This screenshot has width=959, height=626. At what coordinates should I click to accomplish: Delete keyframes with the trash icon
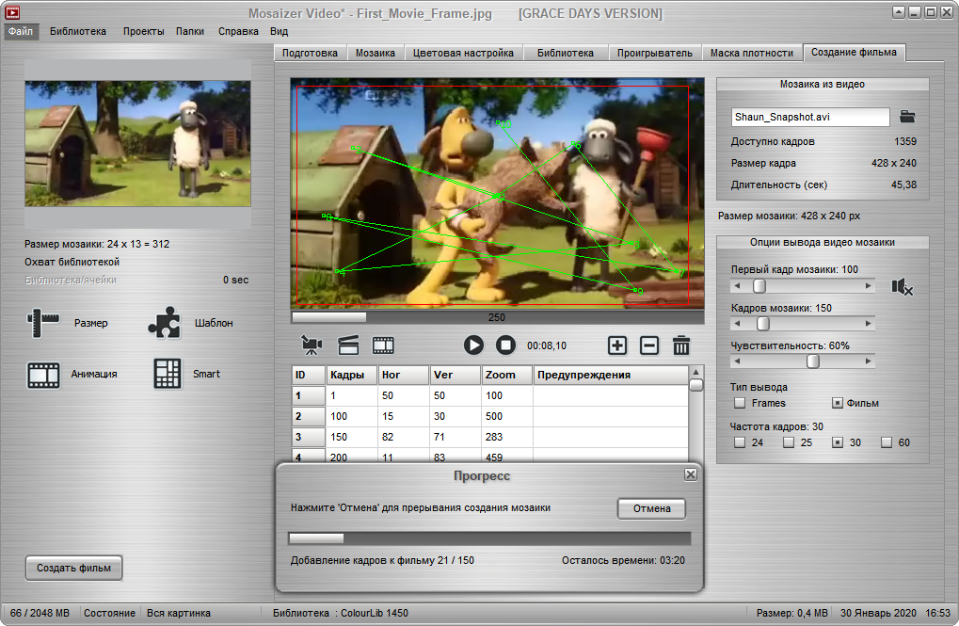[x=681, y=345]
